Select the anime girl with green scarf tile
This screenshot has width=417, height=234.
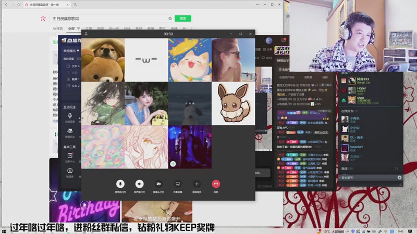(103, 103)
